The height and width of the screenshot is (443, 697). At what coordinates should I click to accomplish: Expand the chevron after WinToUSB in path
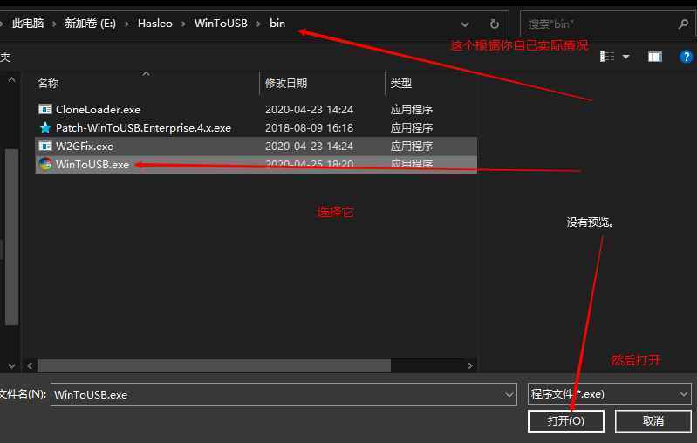(x=258, y=24)
